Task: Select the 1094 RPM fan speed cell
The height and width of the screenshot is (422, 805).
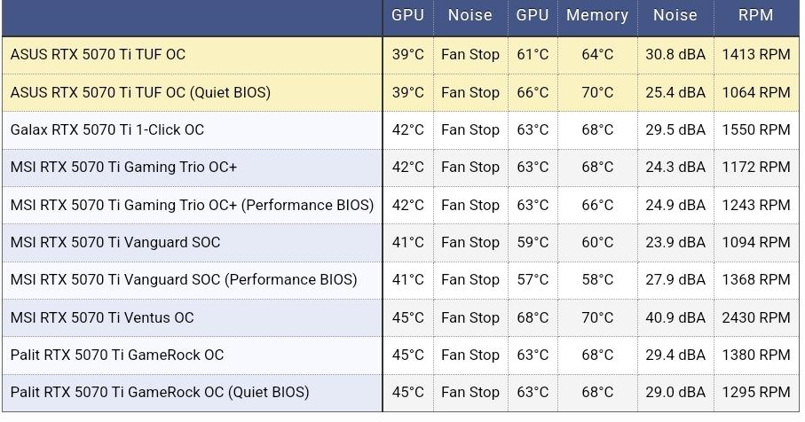Action: point(755,242)
